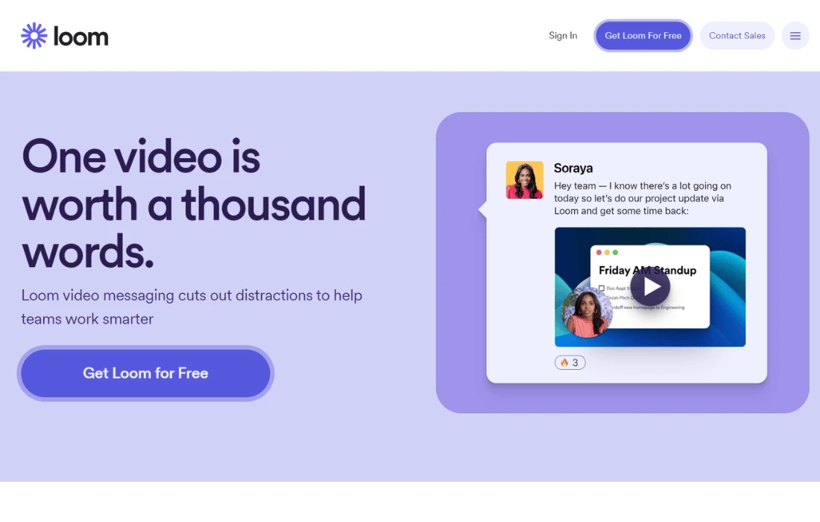Click the large Get Loom for Free button
This screenshot has height=522, width=820.
(145, 373)
